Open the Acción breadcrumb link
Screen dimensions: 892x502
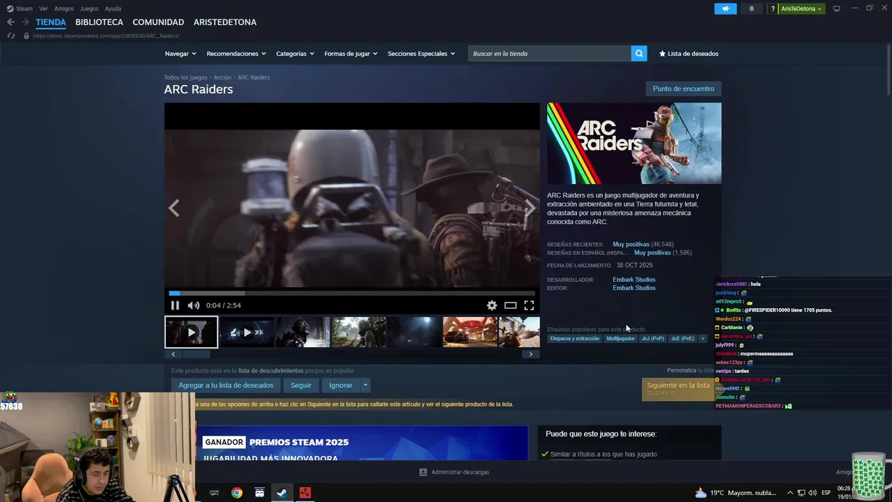(x=222, y=77)
